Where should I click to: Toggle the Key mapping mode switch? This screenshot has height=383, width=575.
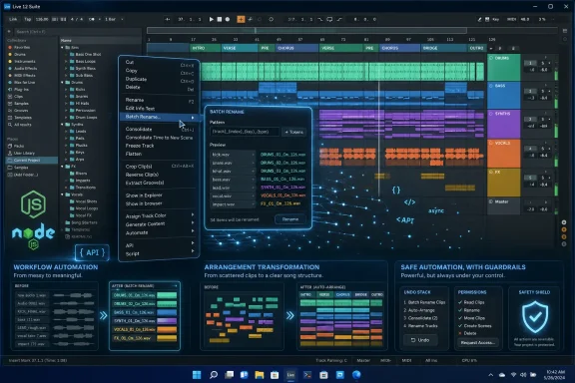click(x=495, y=19)
